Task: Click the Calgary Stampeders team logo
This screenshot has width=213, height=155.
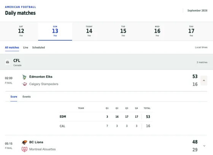Action: coord(25,84)
